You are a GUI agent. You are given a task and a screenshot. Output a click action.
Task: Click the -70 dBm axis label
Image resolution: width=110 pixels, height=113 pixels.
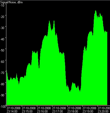2,73
